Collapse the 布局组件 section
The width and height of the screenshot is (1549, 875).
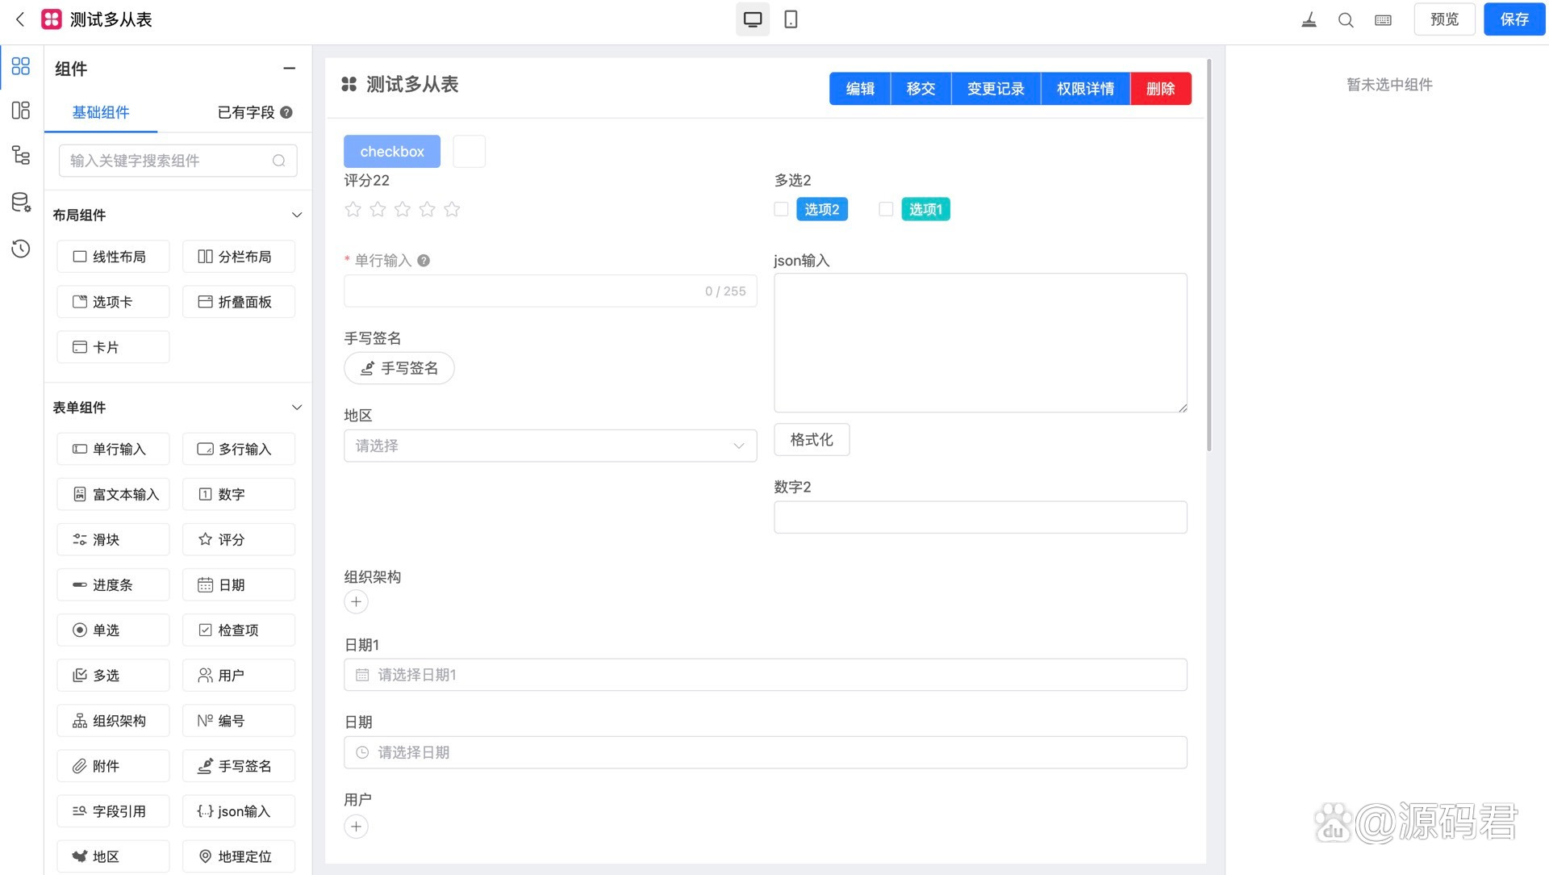[x=297, y=216]
